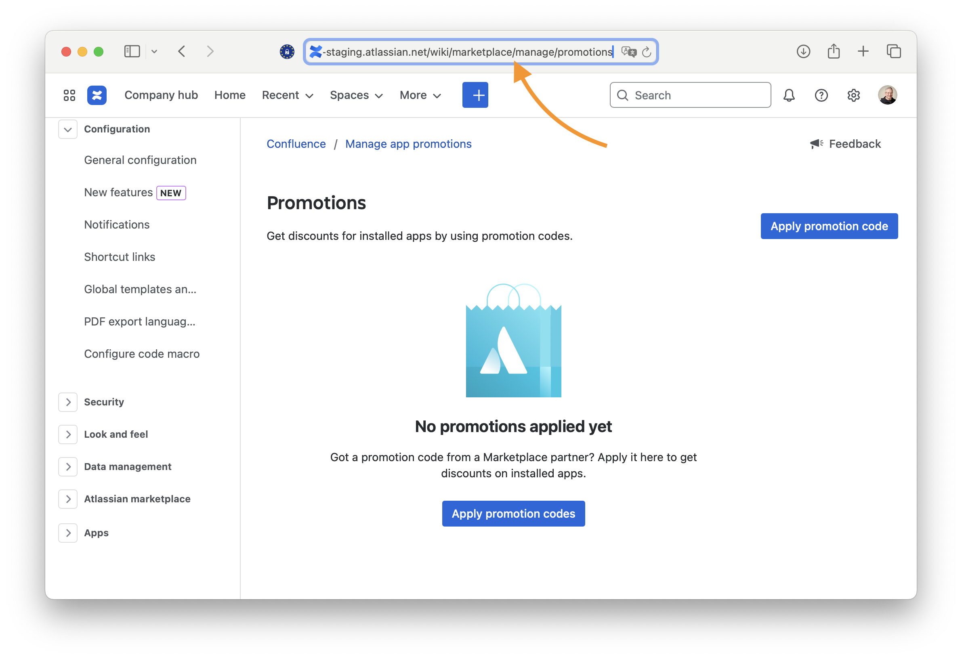This screenshot has width=962, height=659.
Task: Click the translate icon in address bar
Action: (629, 52)
